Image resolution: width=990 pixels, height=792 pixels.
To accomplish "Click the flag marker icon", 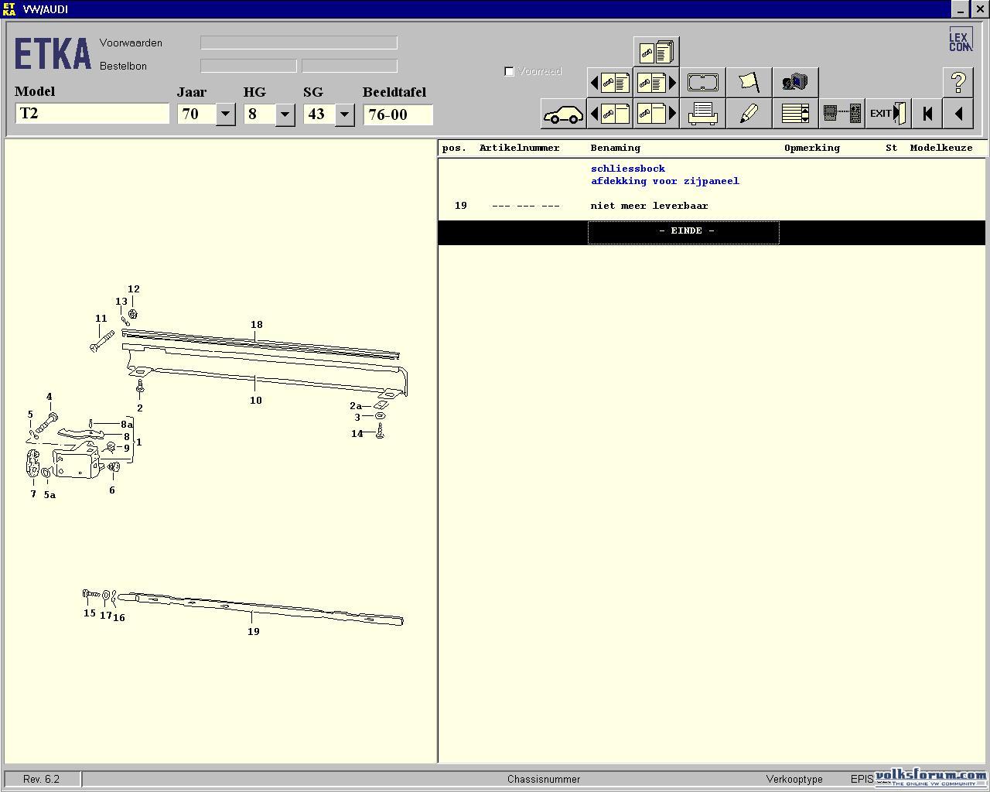I will point(749,83).
